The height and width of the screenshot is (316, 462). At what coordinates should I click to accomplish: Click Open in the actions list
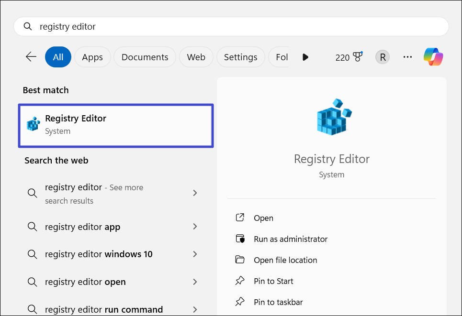click(x=263, y=218)
